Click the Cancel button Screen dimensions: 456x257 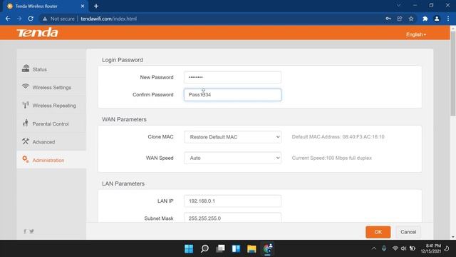(x=408, y=232)
